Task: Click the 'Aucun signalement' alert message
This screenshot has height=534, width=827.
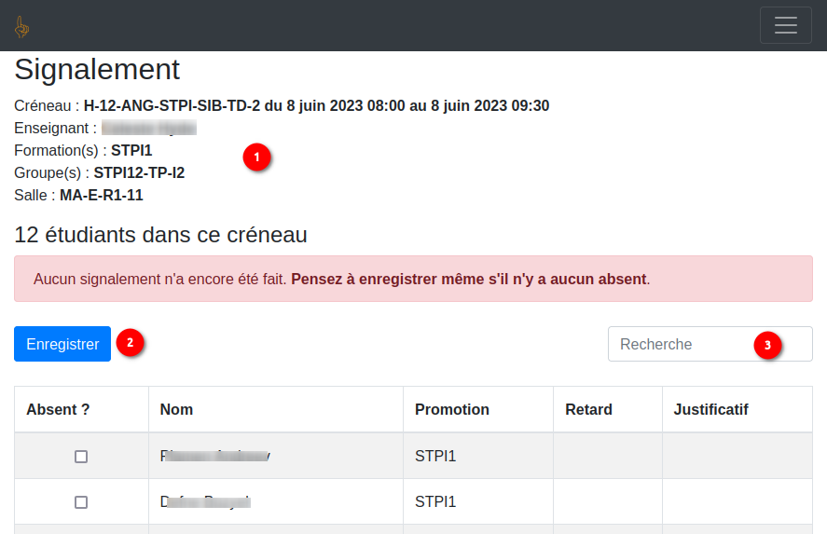Action: [x=414, y=279]
